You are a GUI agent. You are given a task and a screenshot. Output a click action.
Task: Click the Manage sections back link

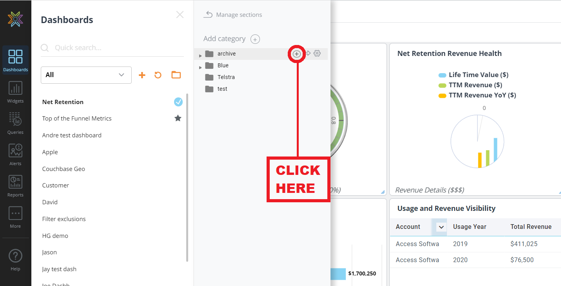pos(233,15)
